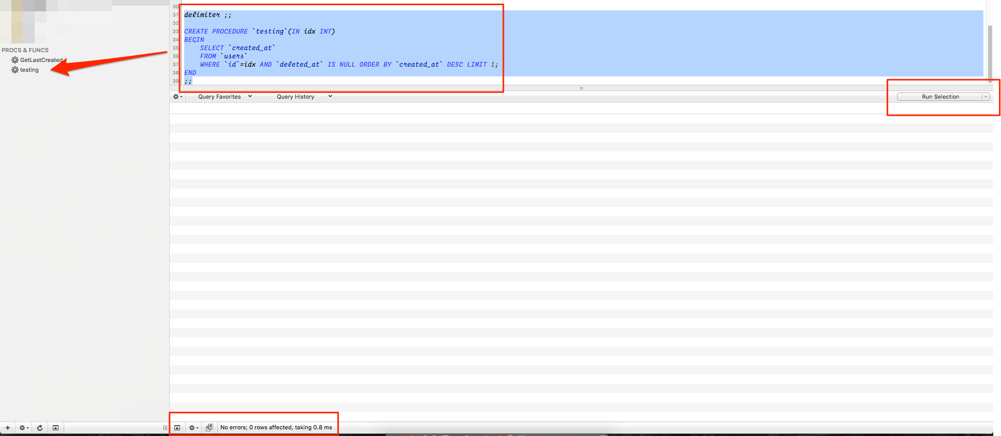The width and height of the screenshot is (1001, 436).
Task: Click the BEGIN keyword in the editor
Action: coord(194,40)
